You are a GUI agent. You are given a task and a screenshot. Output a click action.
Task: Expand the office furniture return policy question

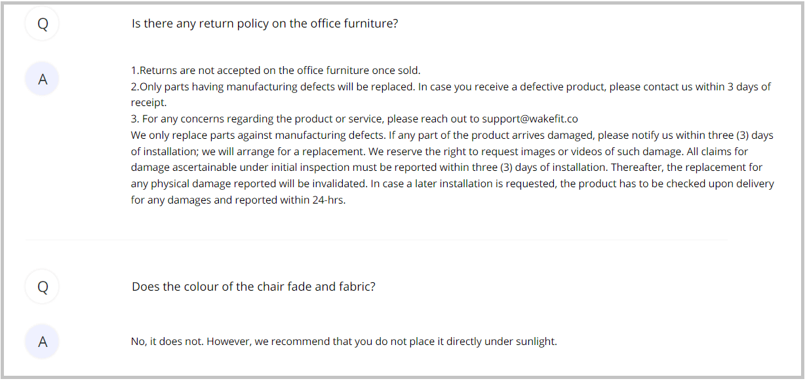(265, 24)
